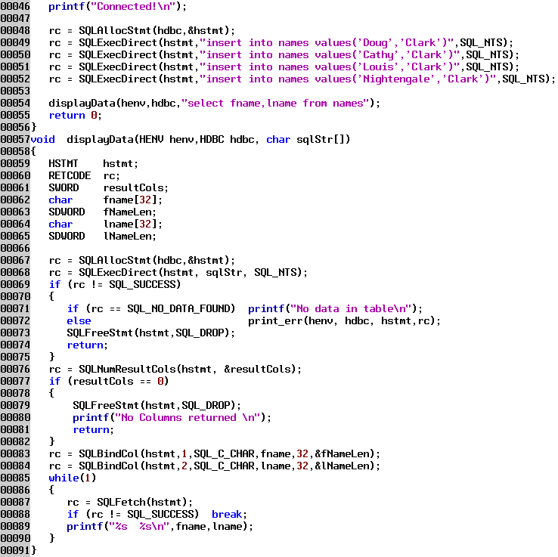Click SQLFreeStmt call on line 00073
This screenshot has width=558, height=557.
(x=151, y=333)
